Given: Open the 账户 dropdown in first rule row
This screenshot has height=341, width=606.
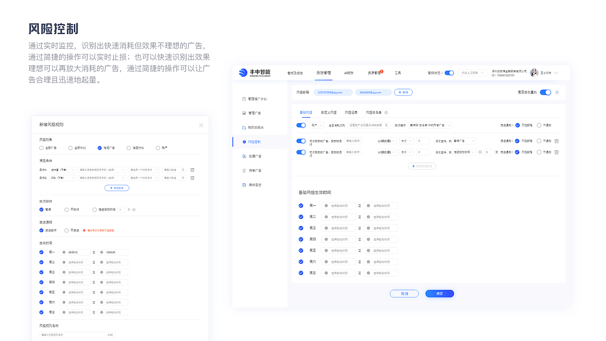Looking at the screenshot, I should tap(317, 126).
